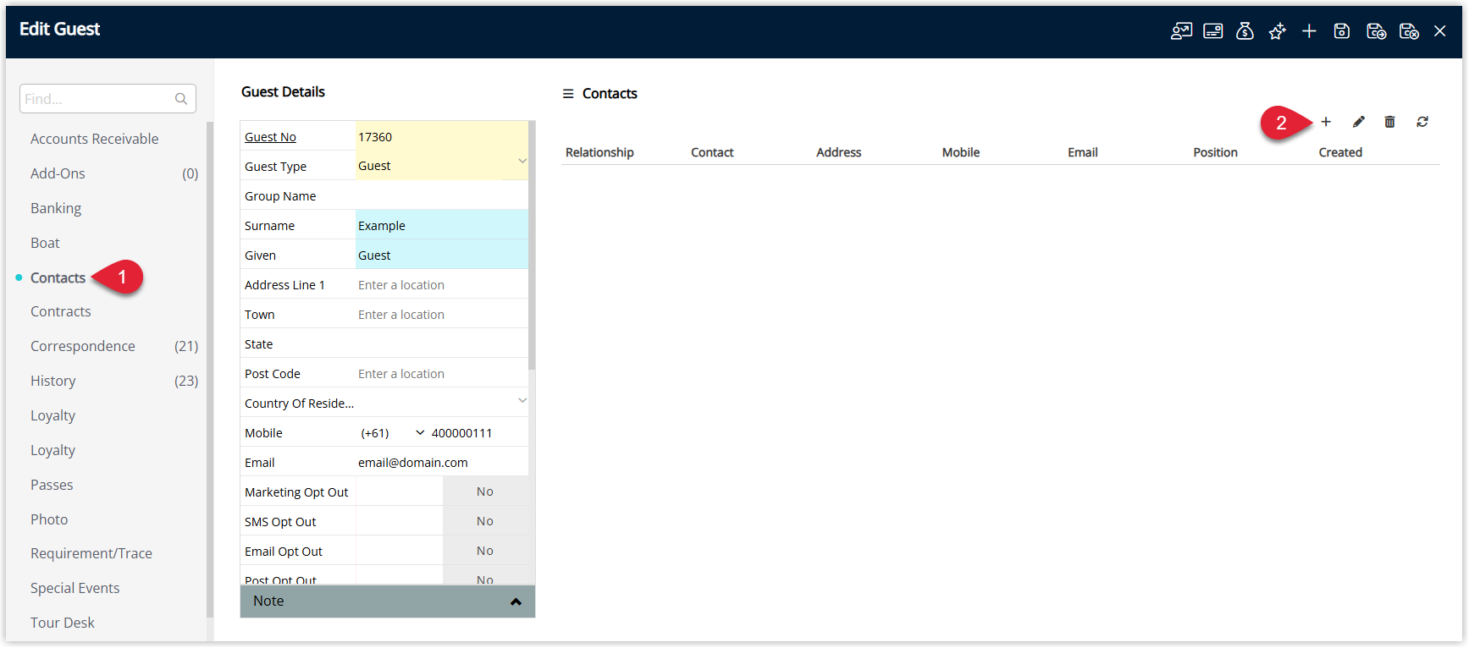Toggle Email Opt Out switch
This screenshot has width=1469, height=648.
pyautogui.click(x=484, y=551)
